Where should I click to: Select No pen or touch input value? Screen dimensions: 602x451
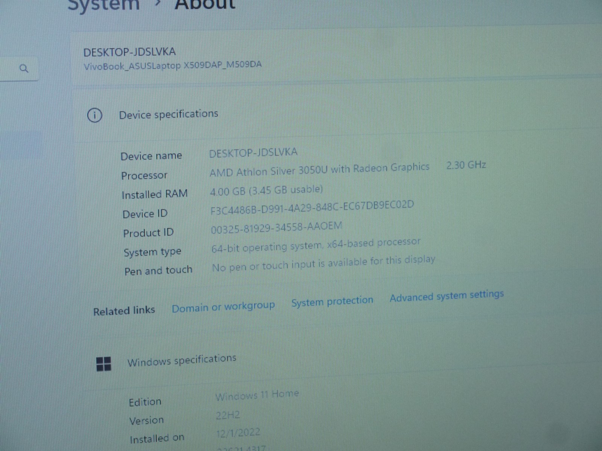[324, 263]
